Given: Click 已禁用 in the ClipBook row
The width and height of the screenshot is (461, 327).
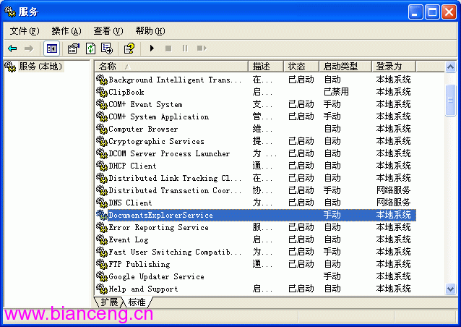Looking at the screenshot, I should pos(336,92).
